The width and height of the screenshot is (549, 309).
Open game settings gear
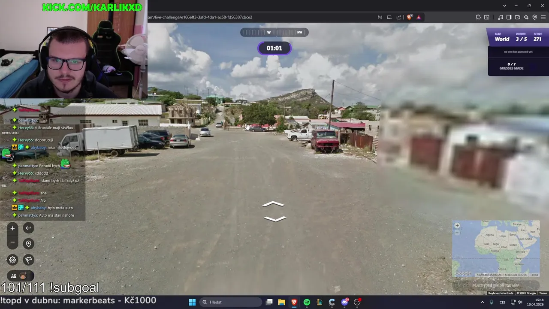(12, 260)
